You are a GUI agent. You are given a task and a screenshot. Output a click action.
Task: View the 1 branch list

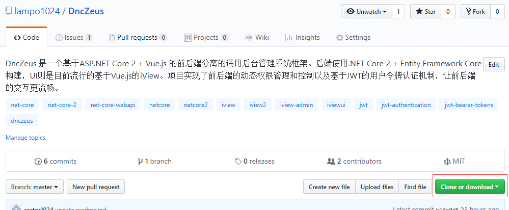pos(154,161)
